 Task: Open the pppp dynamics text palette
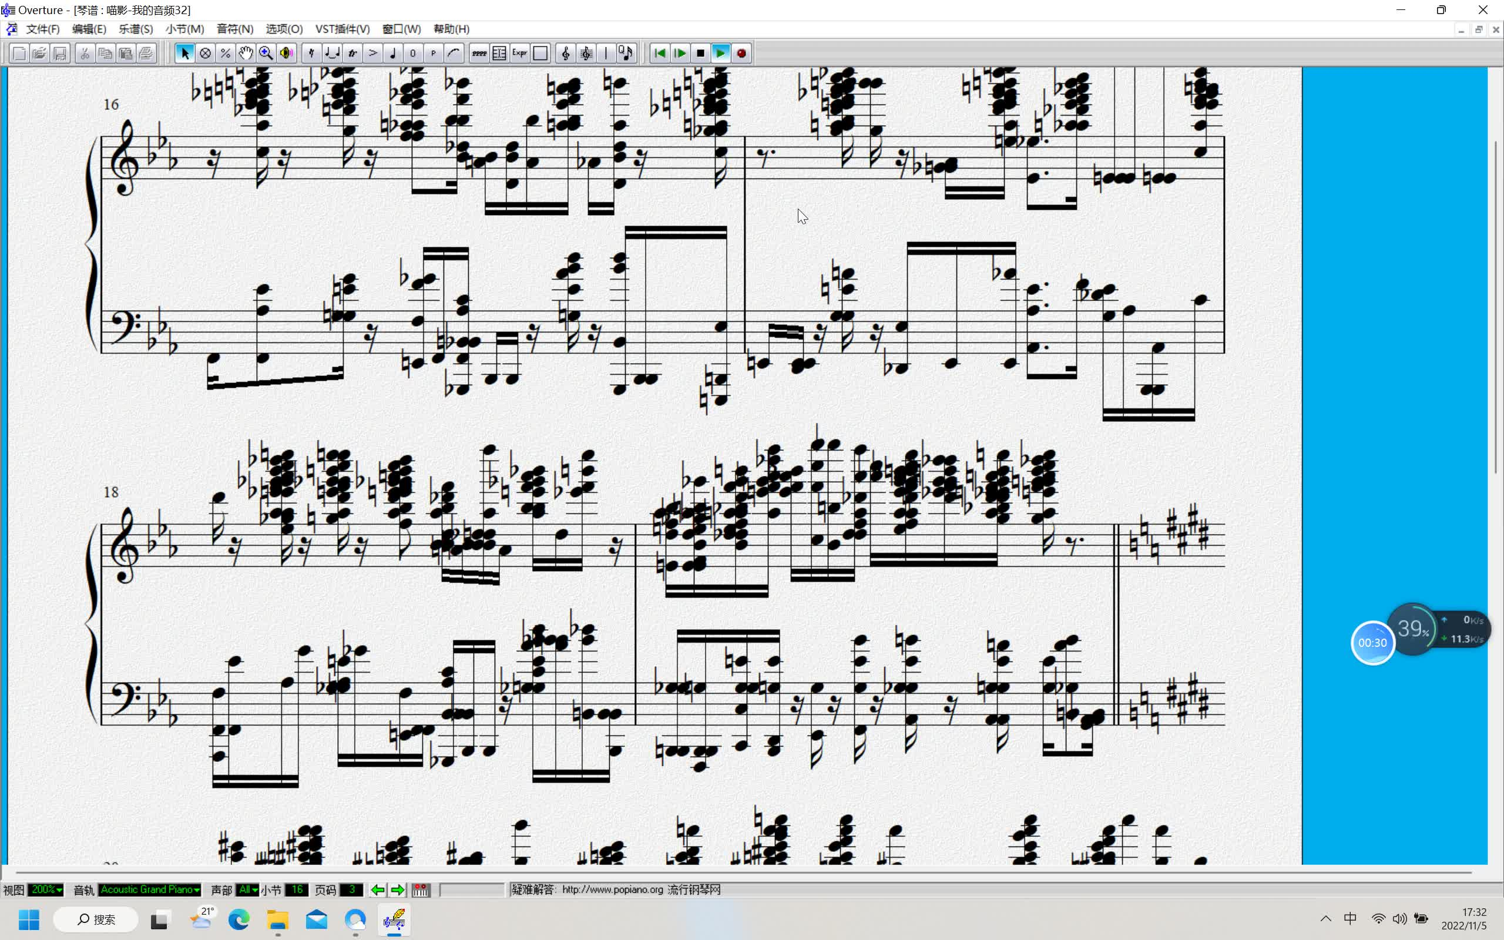pyautogui.click(x=479, y=53)
